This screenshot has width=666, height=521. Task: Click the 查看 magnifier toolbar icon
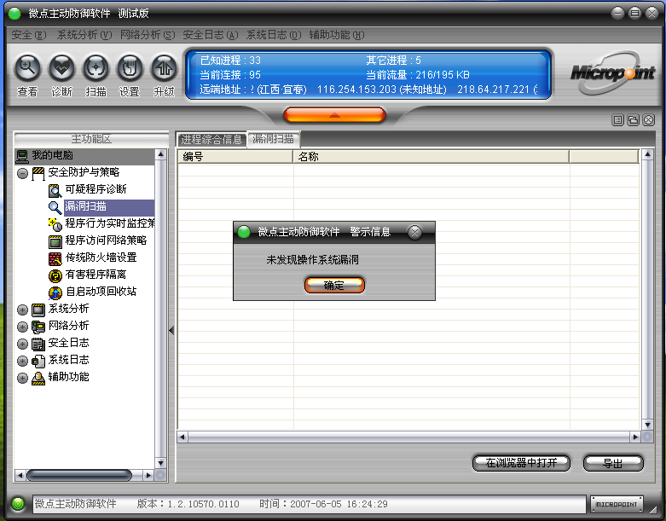point(27,68)
